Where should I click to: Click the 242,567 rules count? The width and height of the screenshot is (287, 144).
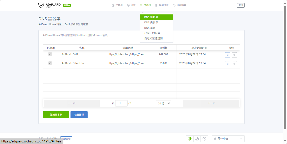164,54
